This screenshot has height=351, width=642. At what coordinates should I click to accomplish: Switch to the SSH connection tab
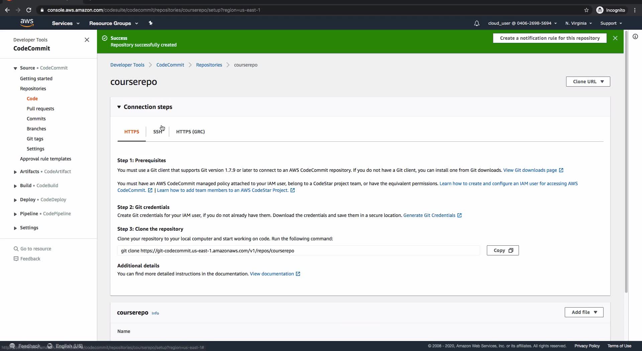(157, 132)
